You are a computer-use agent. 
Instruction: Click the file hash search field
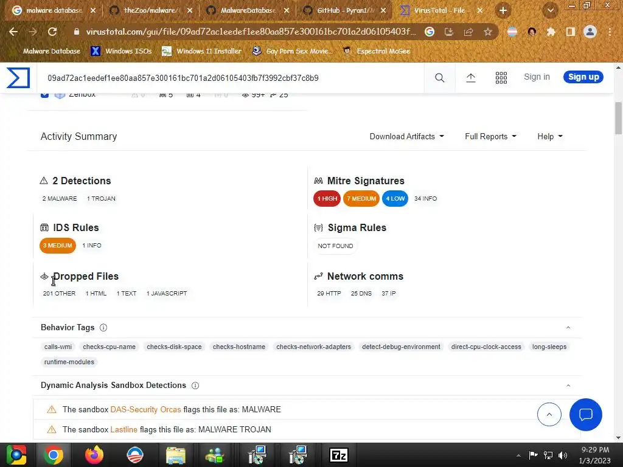point(231,78)
